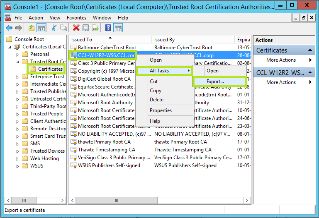Screen dimensions: 319x218
Task: Choose Export... from the All Tasks submenu
Action: [219, 81]
